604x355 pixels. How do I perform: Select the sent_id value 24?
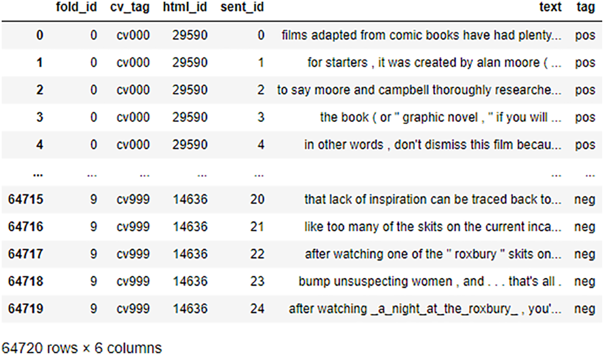(x=257, y=309)
